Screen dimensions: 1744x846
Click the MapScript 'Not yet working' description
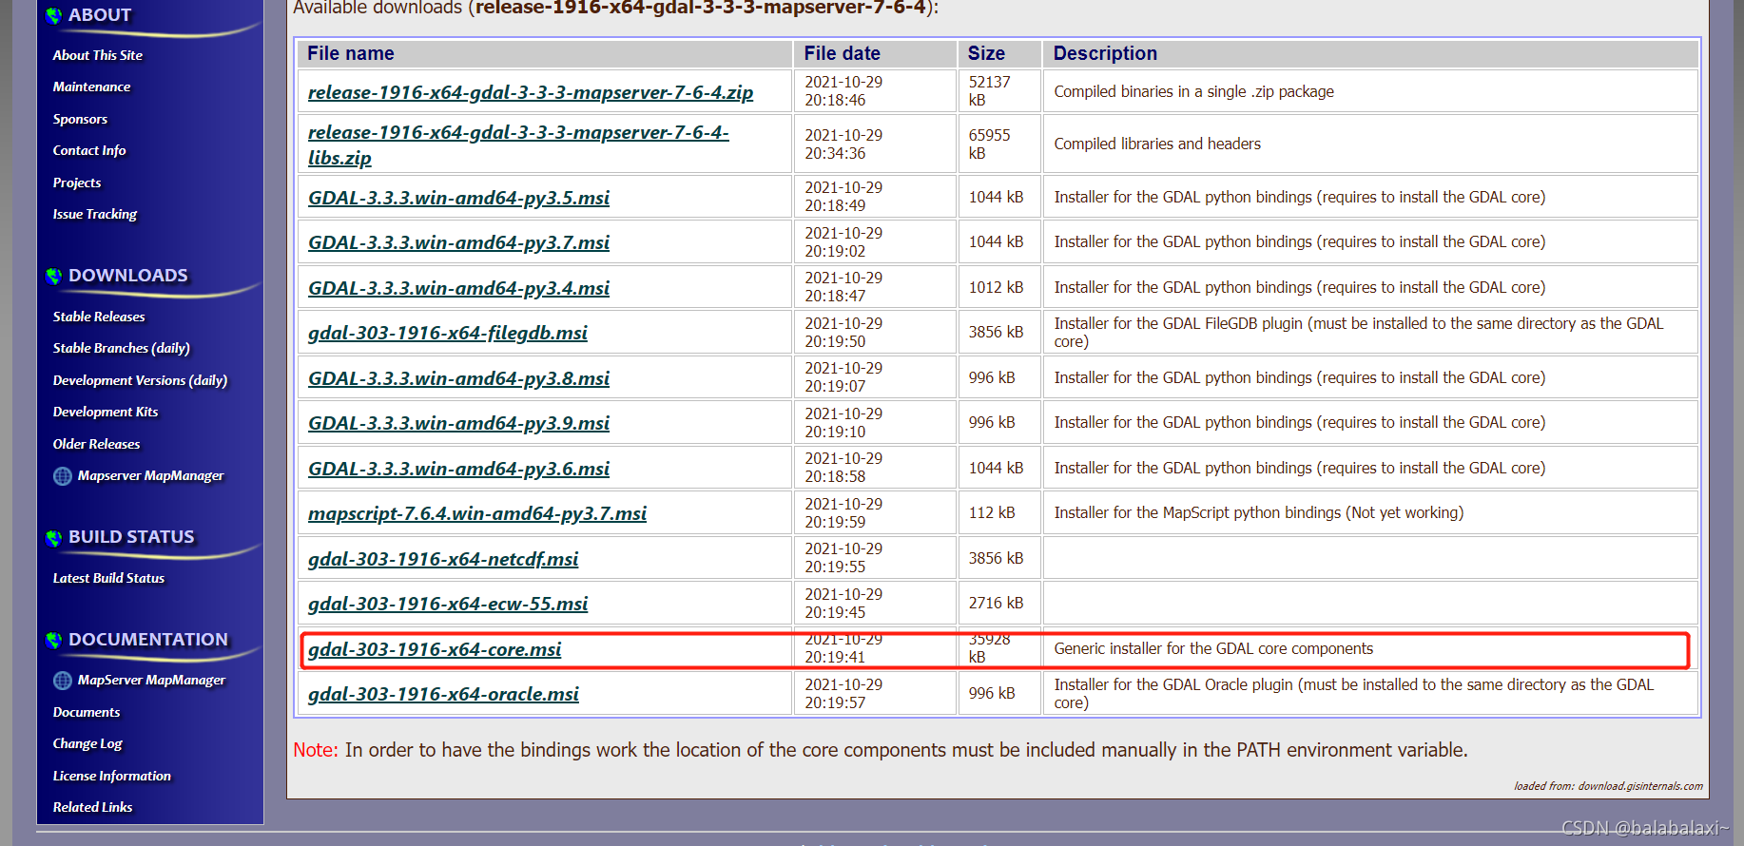(1259, 512)
